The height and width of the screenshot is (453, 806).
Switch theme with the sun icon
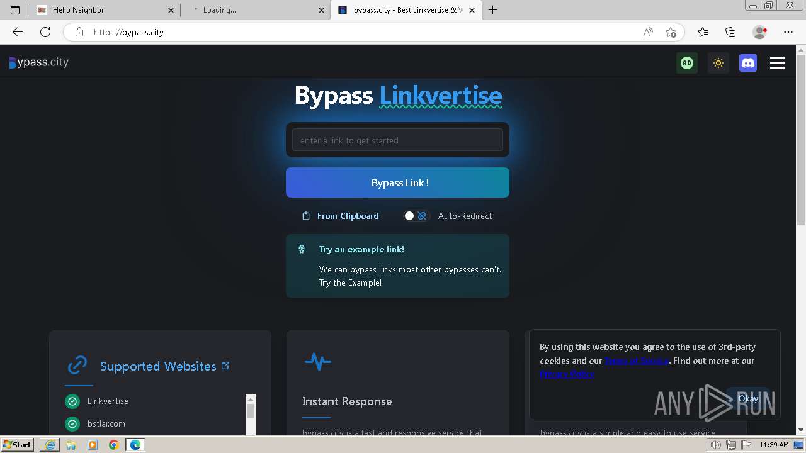(718, 63)
